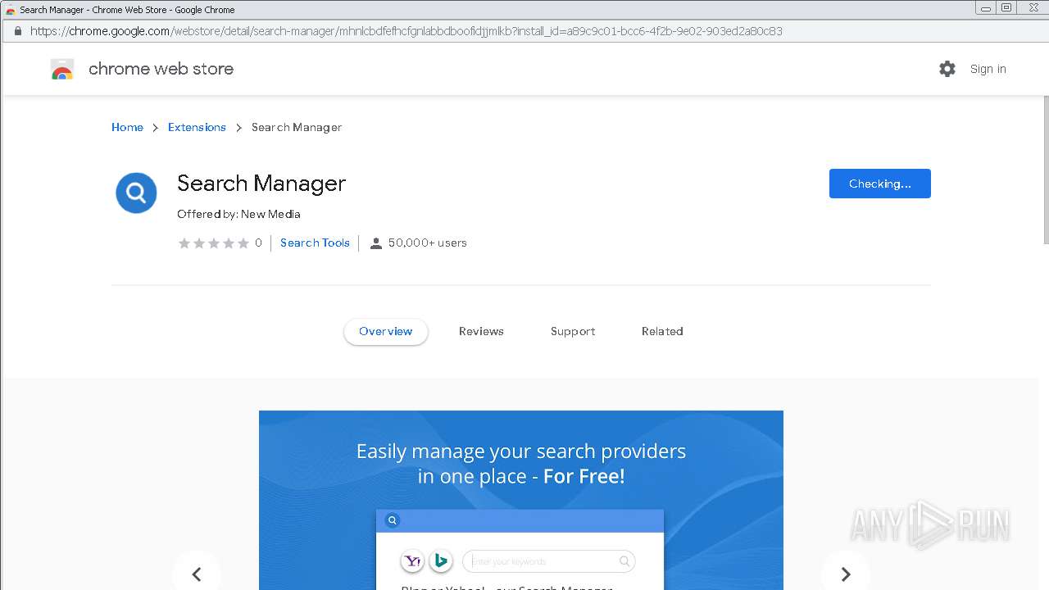Click the Search Manager breadcrumb text
The height and width of the screenshot is (590, 1049).
[x=297, y=127]
